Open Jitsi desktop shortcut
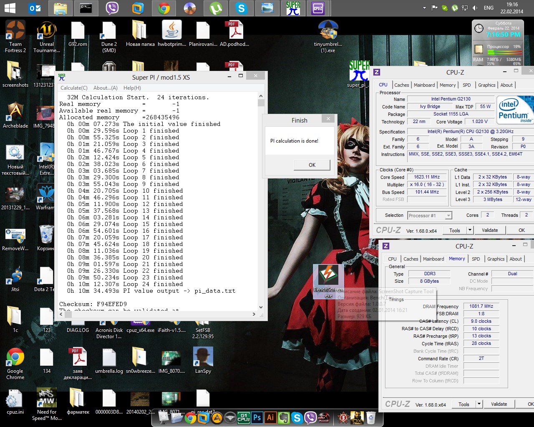 tap(15, 279)
